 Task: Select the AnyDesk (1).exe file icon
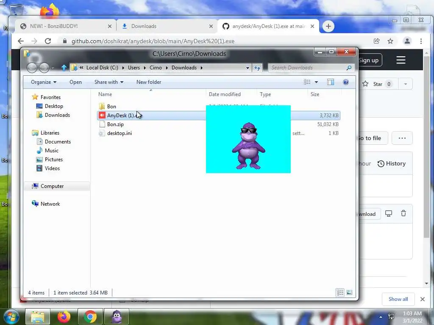(x=102, y=115)
